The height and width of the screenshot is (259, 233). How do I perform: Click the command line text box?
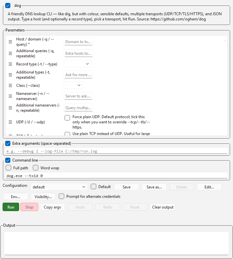coord(116,175)
